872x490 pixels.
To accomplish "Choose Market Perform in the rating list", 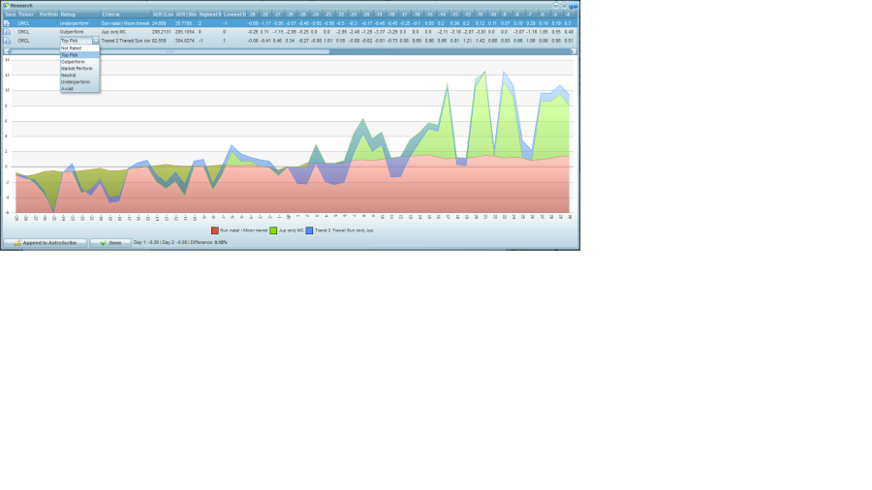I will click(77, 68).
